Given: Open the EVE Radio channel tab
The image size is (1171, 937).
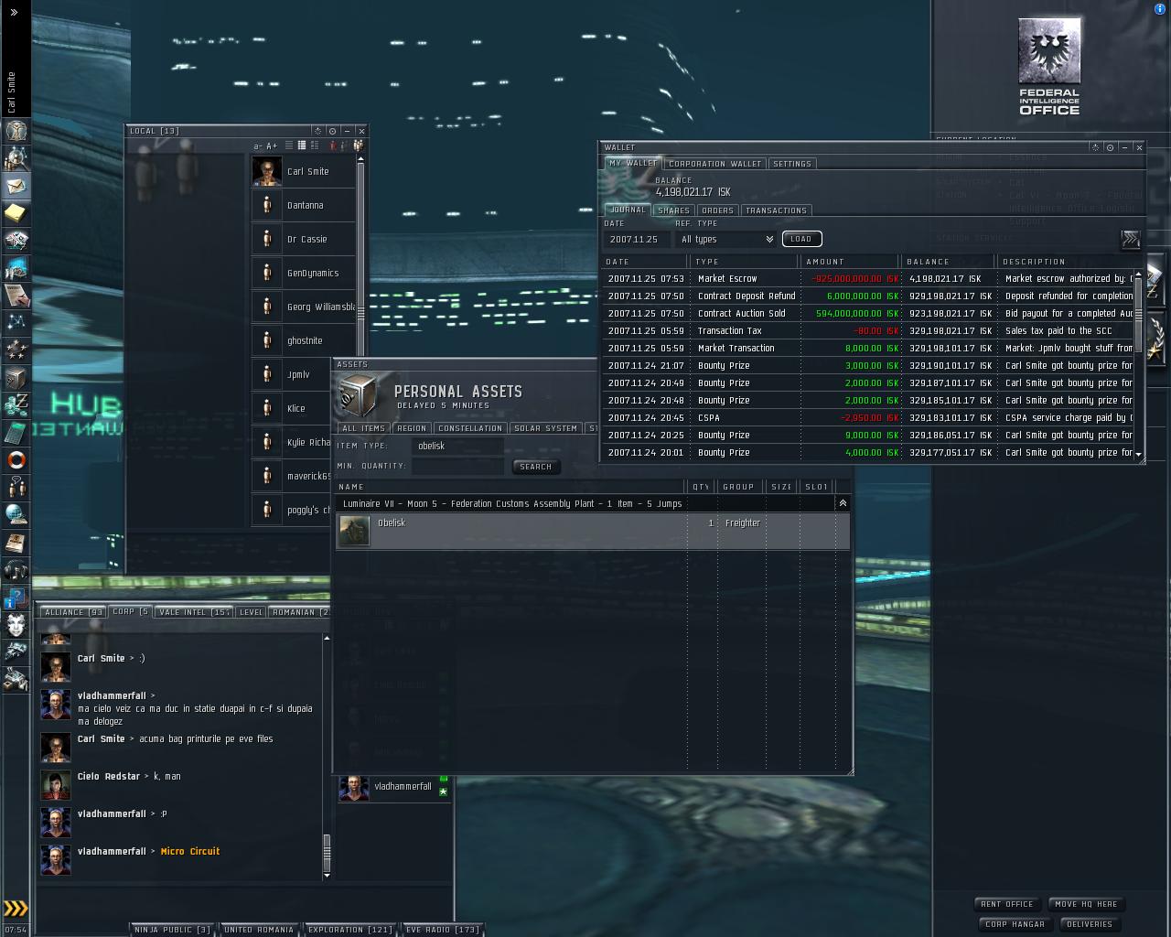Looking at the screenshot, I should click(442, 930).
